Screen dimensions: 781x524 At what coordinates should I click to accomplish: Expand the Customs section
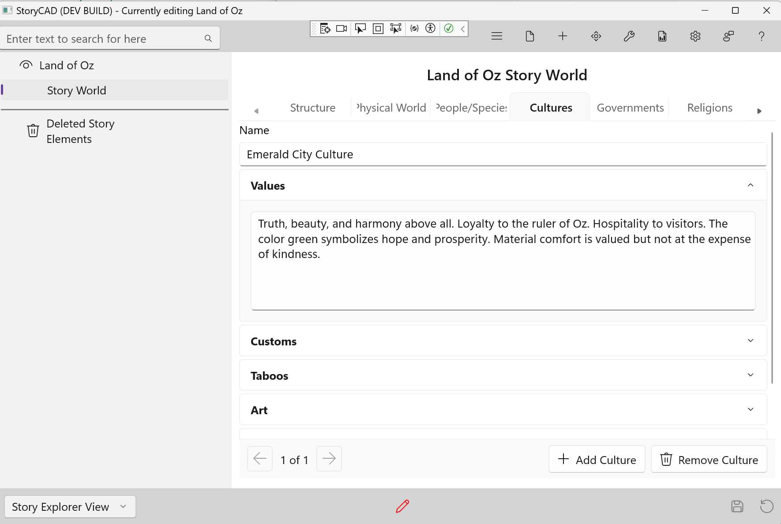[750, 341]
